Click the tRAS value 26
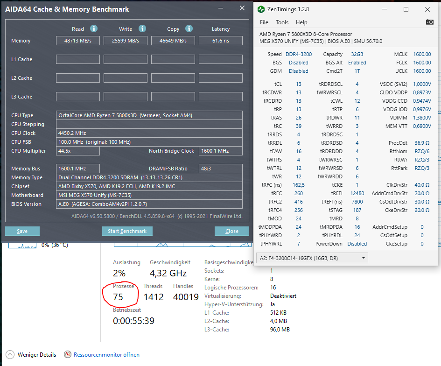 (298, 118)
